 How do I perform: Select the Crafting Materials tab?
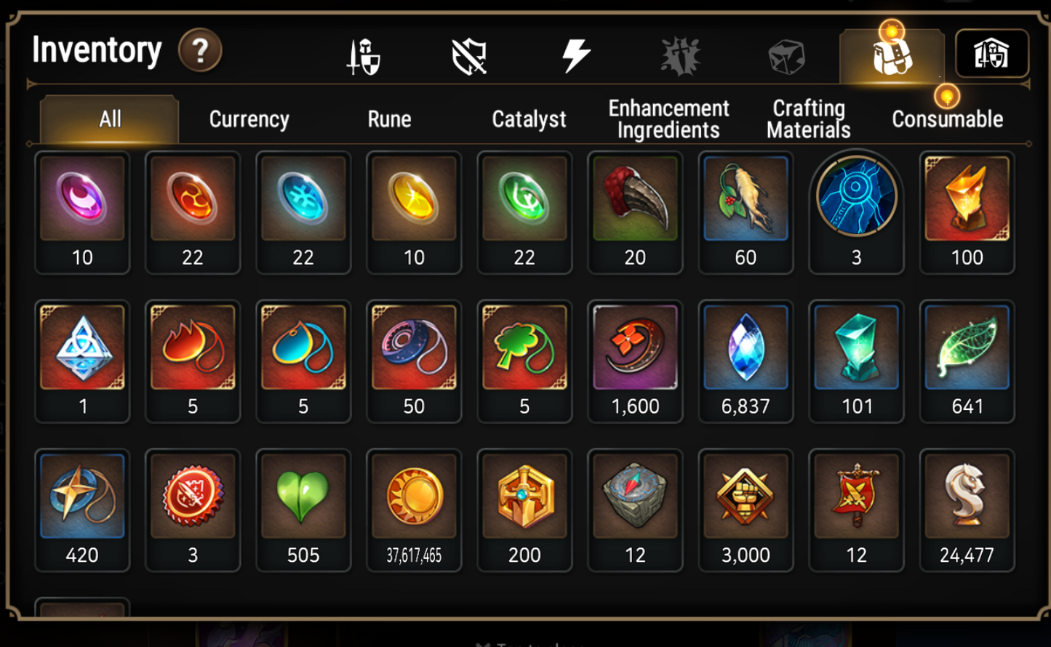click(808, 119)
